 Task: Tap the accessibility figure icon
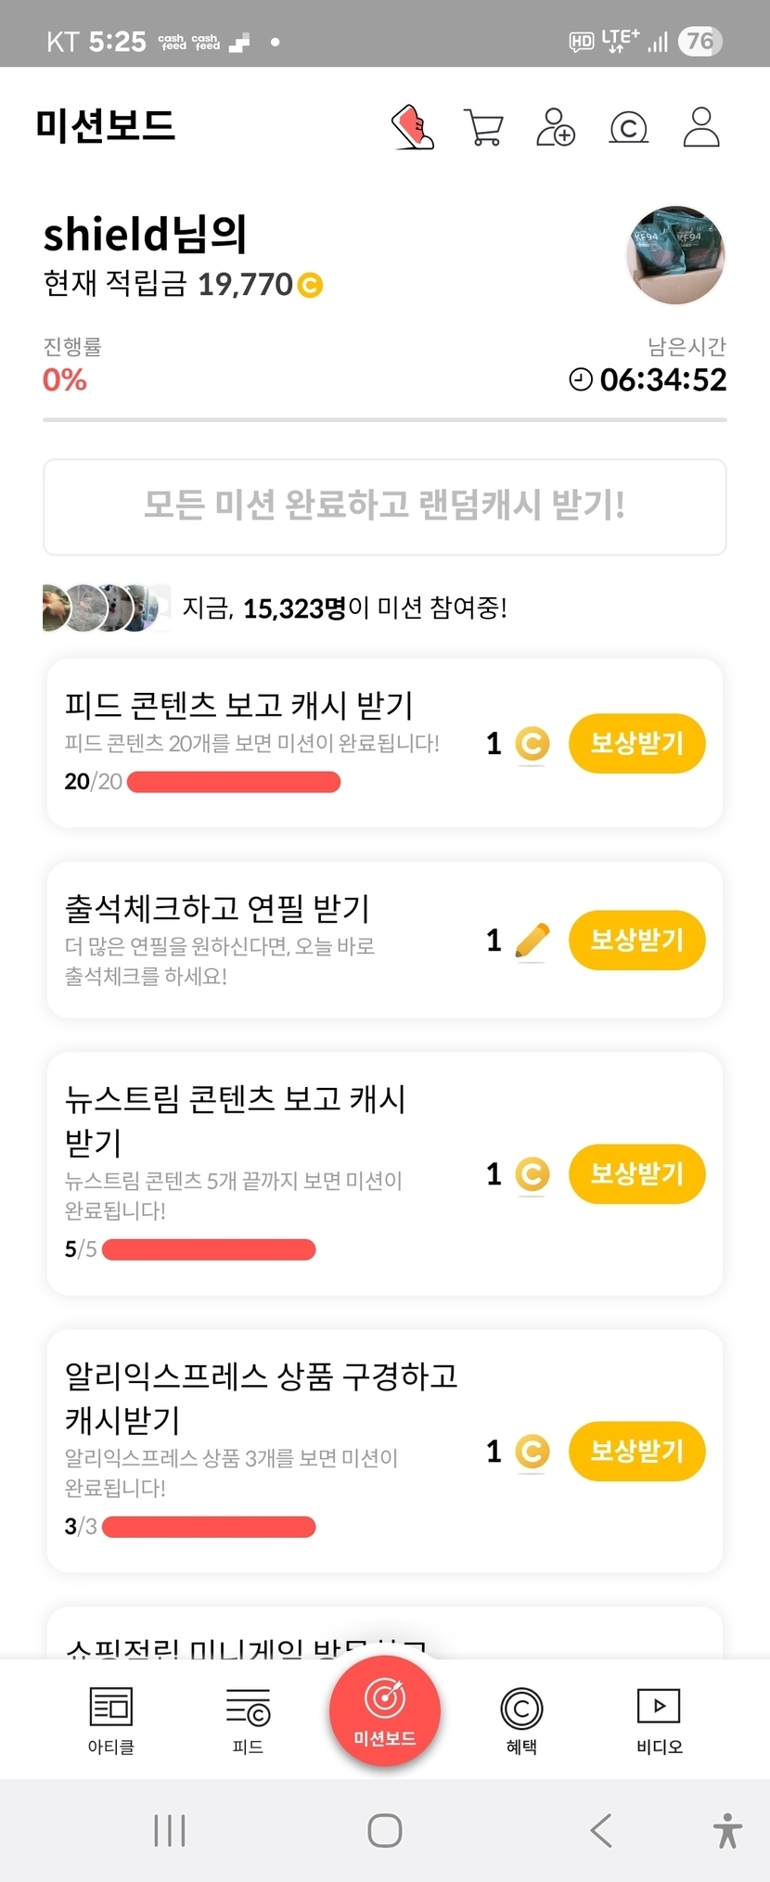pyautogui.click(x=727, y=1831)
